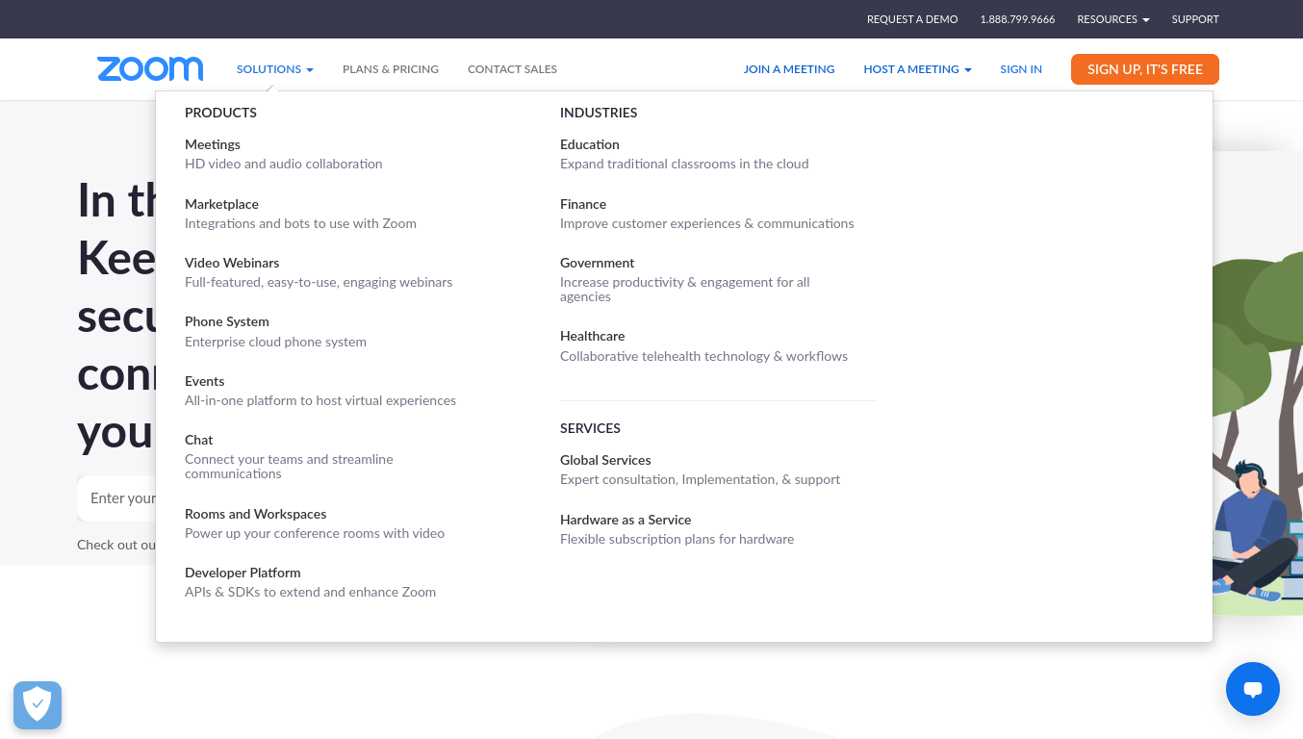Viewport: 1303px width, 739px height.
Task: Click the SERVICES section heading
Action: coord(590,428)
